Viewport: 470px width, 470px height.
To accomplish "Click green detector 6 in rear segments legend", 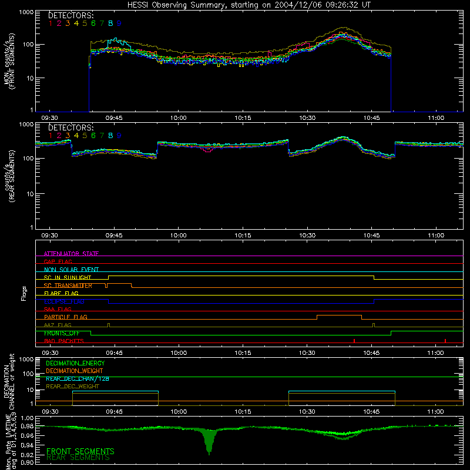I will [x=93, y=136].
